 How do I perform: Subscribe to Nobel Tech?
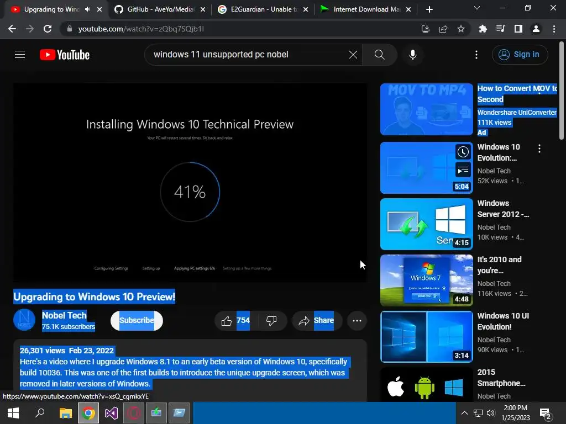point(137,320)
